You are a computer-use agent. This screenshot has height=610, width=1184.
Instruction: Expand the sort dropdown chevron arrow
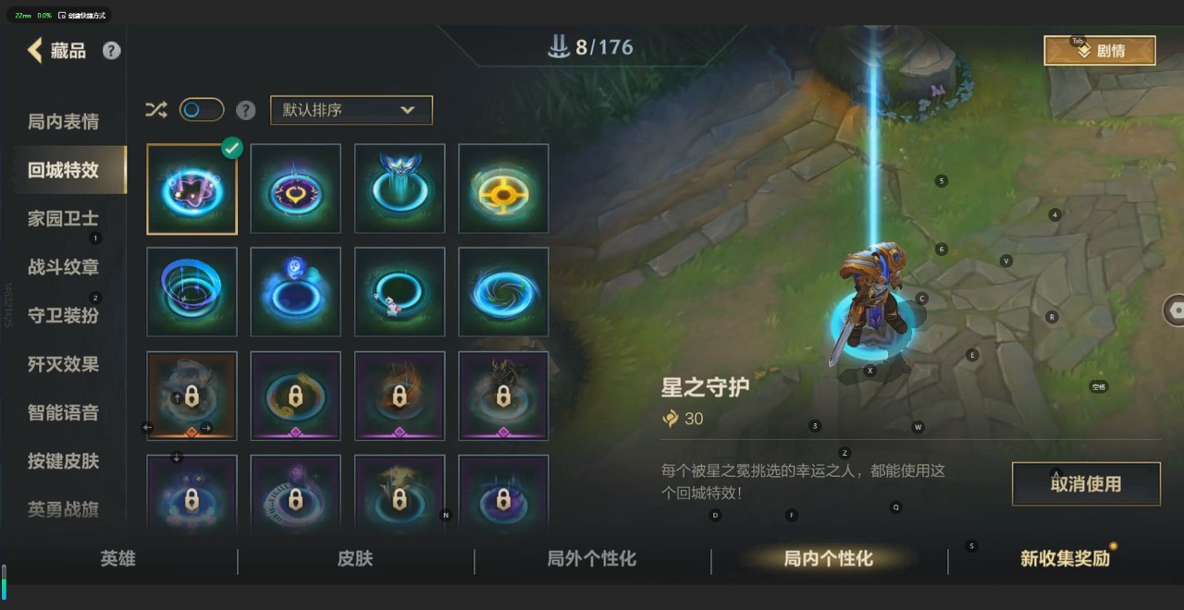point(407,110)
